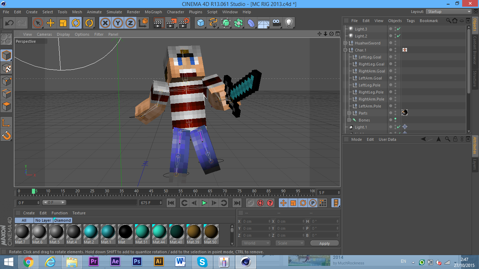Click the current frame 5 F stepper arrows
The width and height of the screenshot is (479, 269).
(338, 193)
